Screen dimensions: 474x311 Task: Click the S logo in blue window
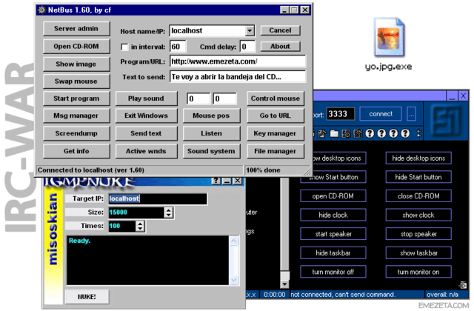click(x=446, y=120)
